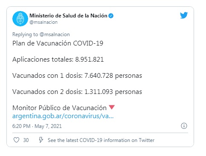
Task: Open the argentina.gob.ar/coronavirus link
Action: [x=63, y=116]
